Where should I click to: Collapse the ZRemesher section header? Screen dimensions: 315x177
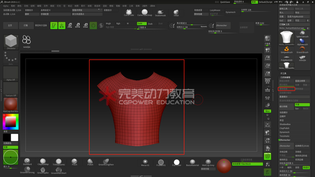pyautogui.click(x=285, y=140)
